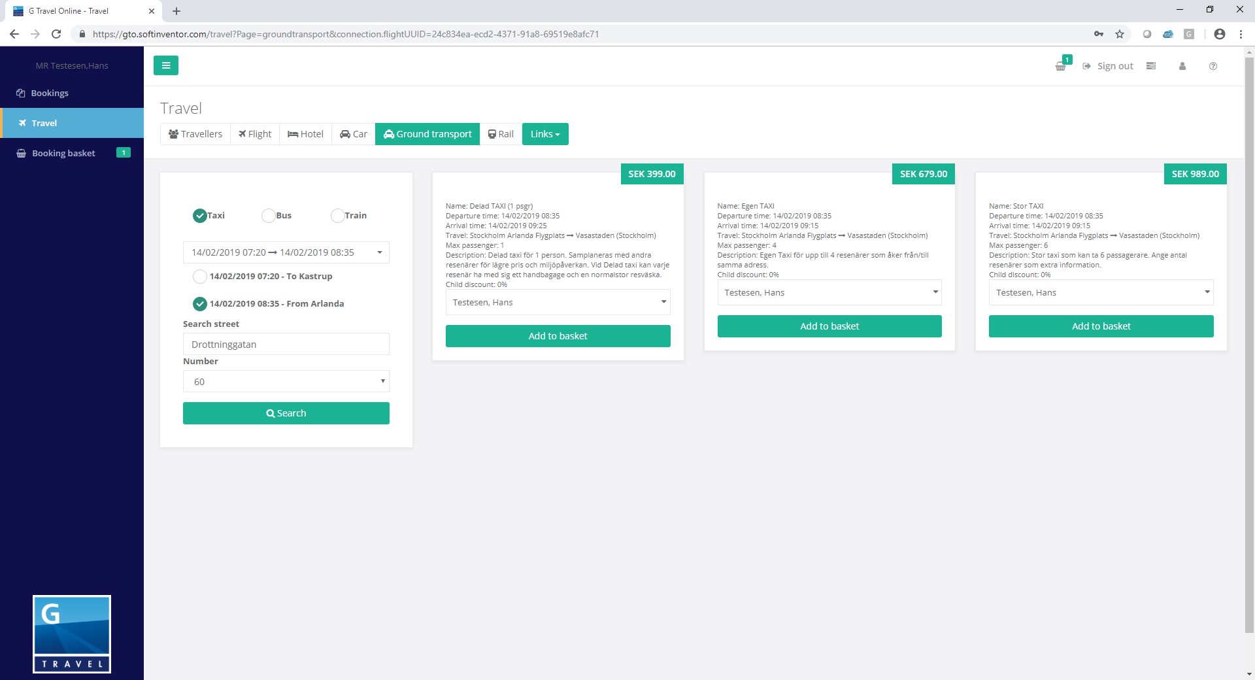Select the Train radio option

coord(337,216)
